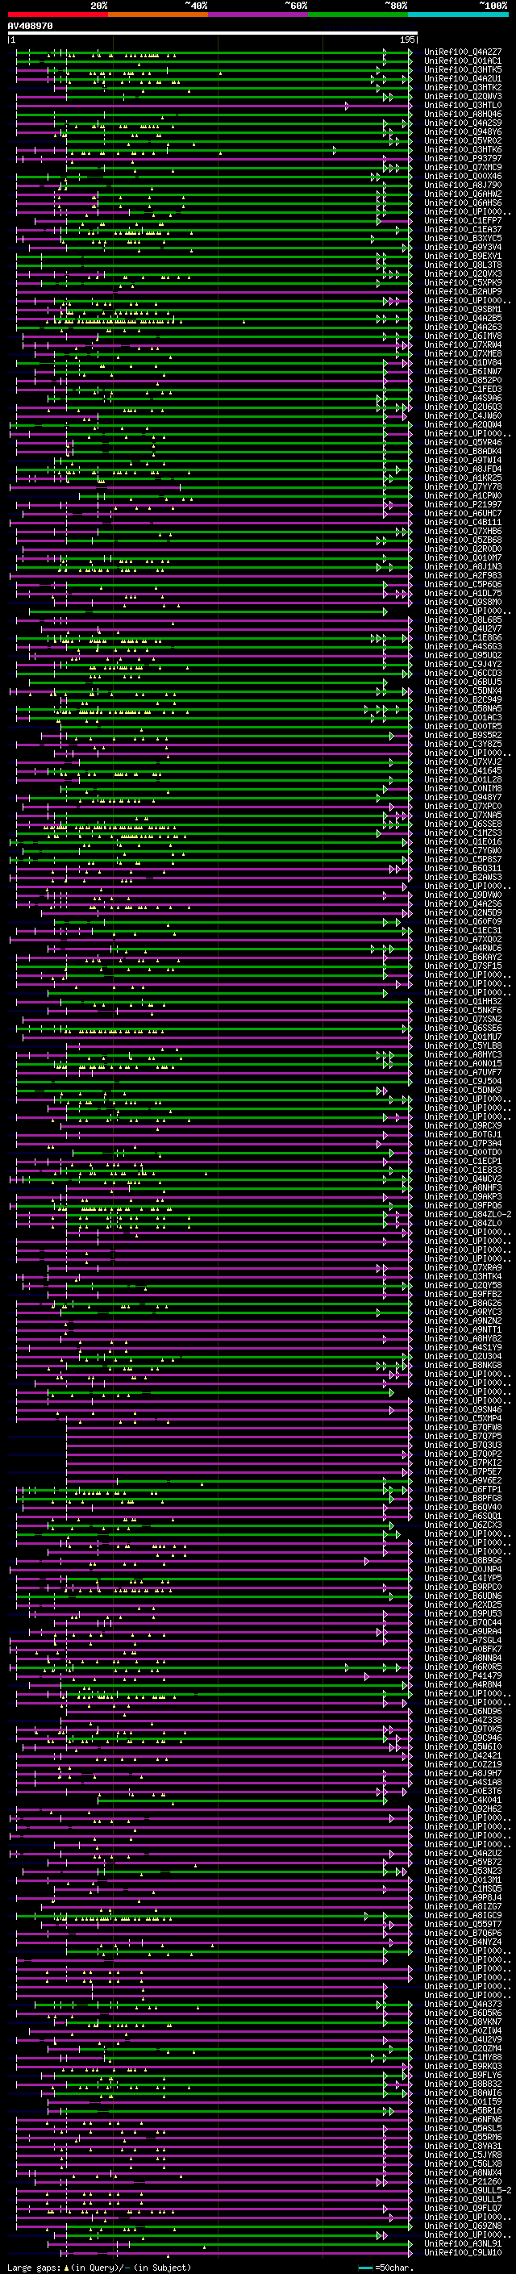Open hit UniRef100_A8HQ46
The image size is (516, 2274).
pyautogui.click(x=463, y=114)
